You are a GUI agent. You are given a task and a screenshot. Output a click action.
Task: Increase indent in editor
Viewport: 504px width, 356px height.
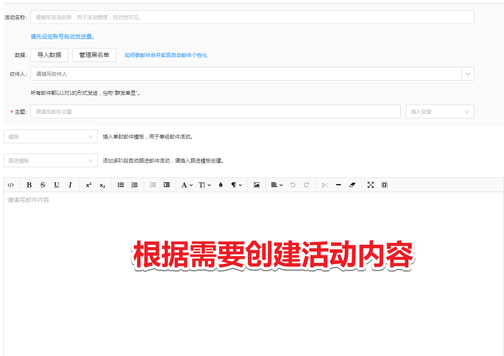coord(166,185)
